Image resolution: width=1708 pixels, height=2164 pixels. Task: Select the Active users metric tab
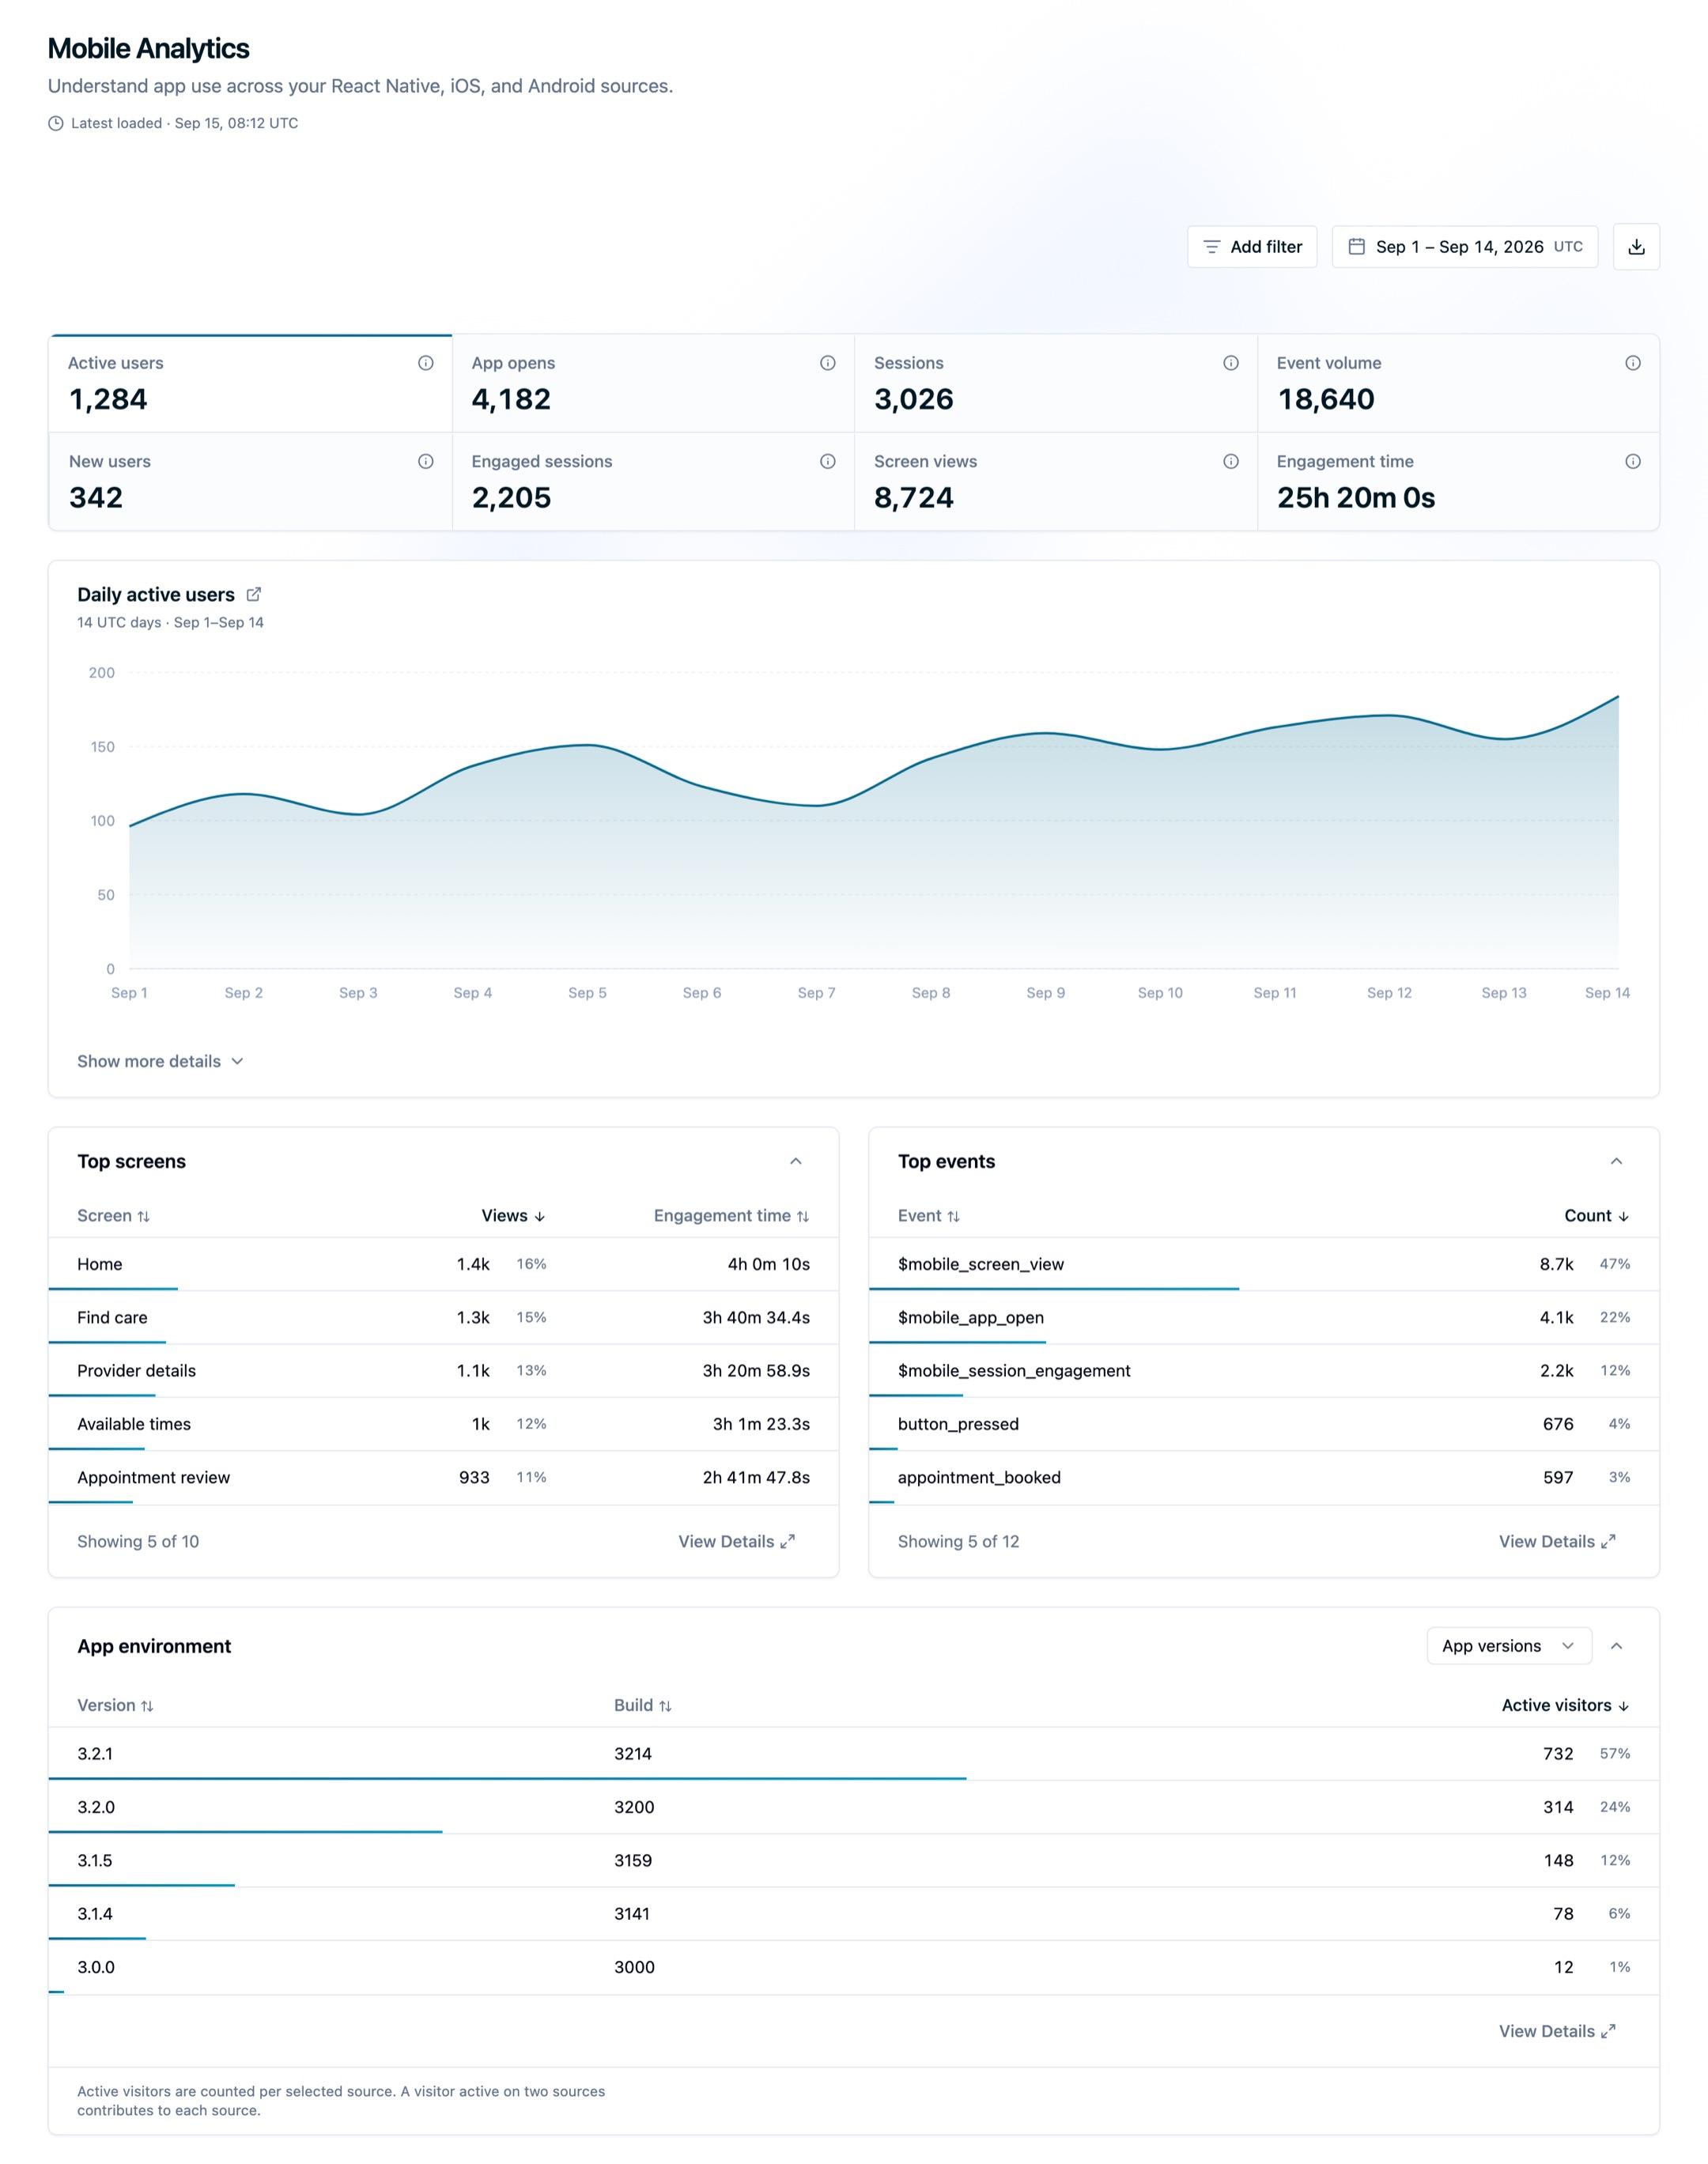[x=251, y=384]
